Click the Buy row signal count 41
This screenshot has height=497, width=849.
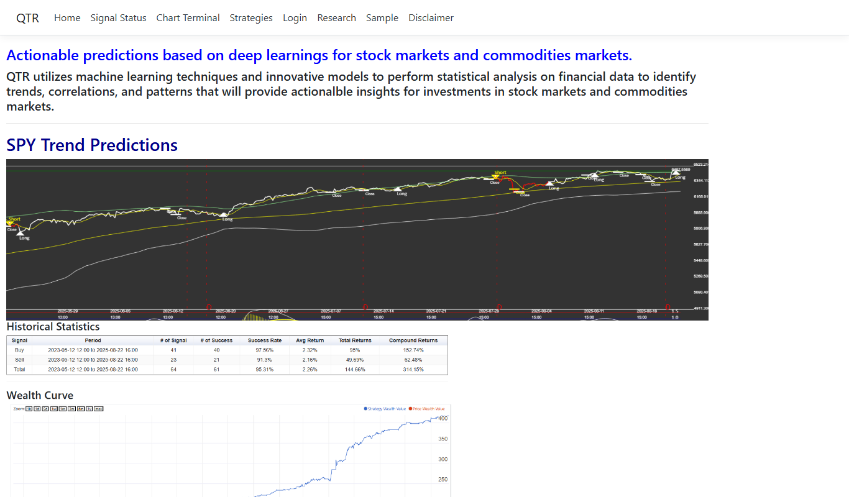point(173,350)
